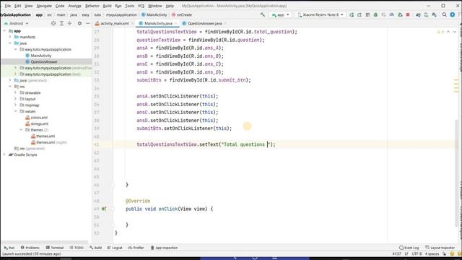Open the Logcat tool window
The height and width of the screenshot is (260, 462).
click(x=115, y=248)
